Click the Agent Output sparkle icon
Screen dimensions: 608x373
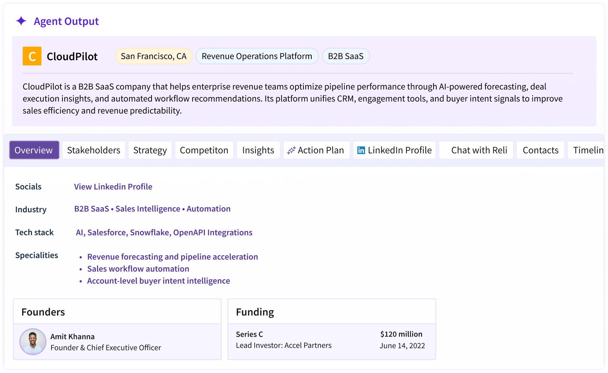(x=21, y=21)
